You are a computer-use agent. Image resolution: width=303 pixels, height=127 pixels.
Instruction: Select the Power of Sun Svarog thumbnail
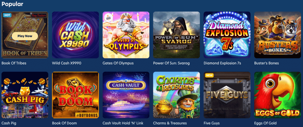coord(176,35)
